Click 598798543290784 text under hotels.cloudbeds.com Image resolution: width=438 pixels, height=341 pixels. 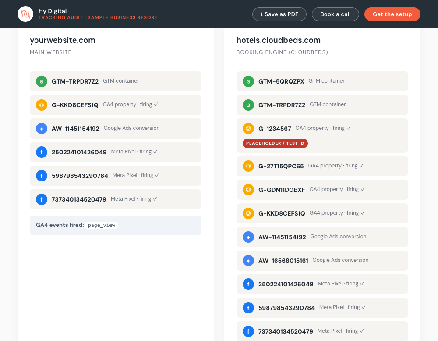tap(286, 308)
